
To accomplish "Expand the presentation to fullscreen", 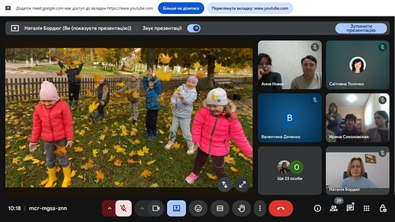I will pyautogui.click(x=242, y=185).
